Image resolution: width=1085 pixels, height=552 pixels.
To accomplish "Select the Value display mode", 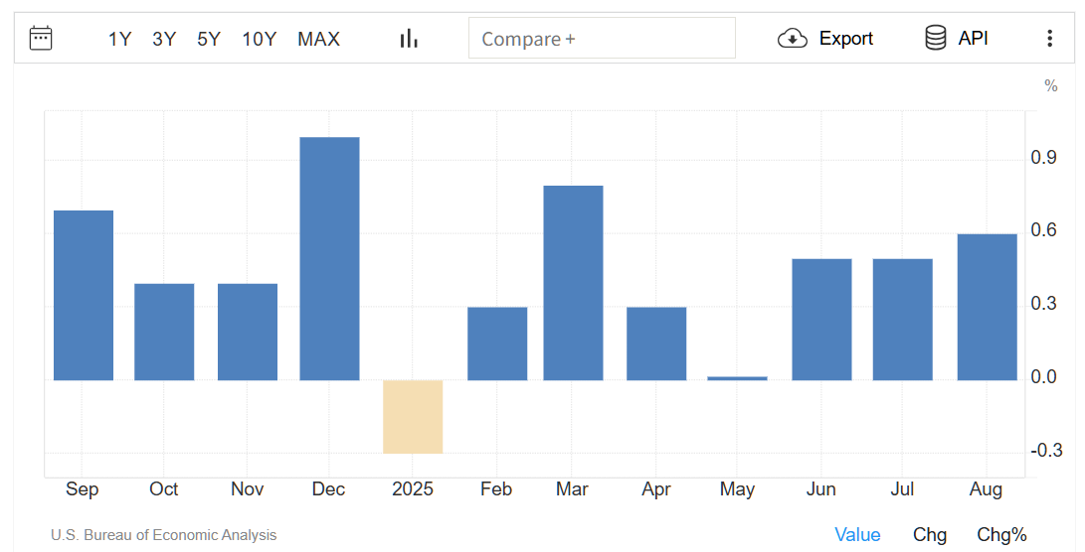I will coord(857,535).
